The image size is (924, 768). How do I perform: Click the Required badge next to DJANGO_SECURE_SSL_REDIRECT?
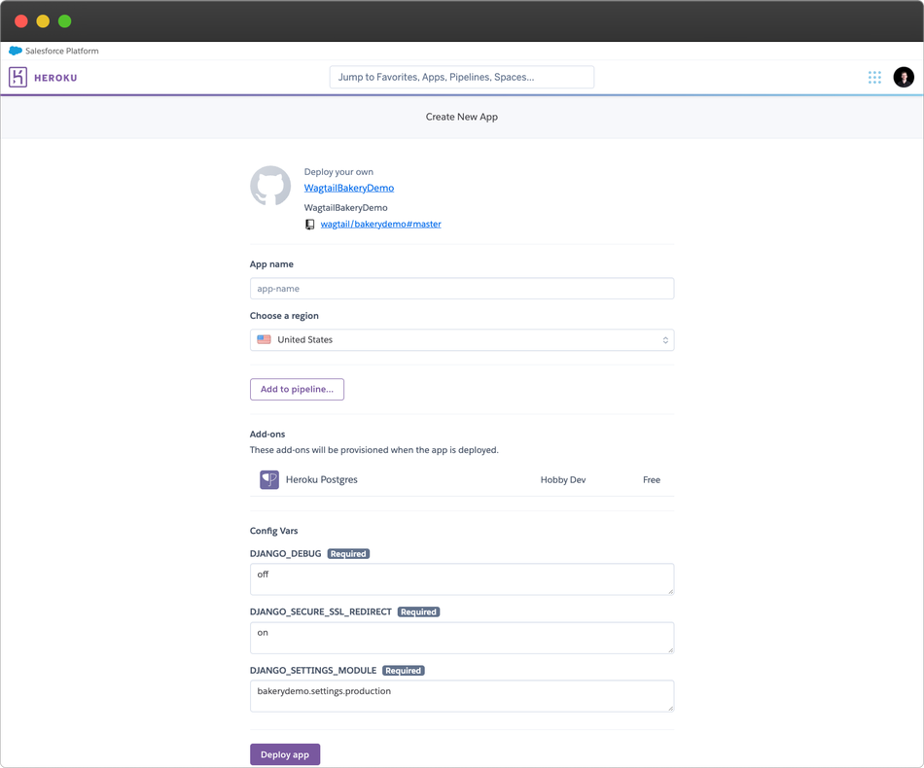click(x=418, y=612)
